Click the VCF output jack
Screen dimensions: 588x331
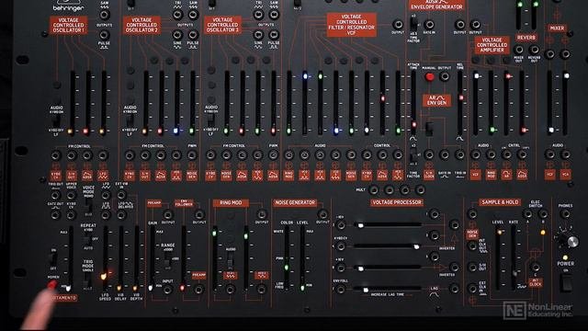[x=398, y=25]
